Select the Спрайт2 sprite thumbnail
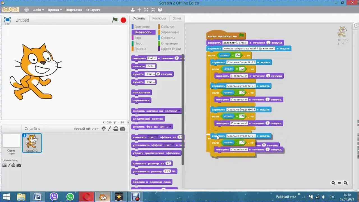 coord(32,143)
